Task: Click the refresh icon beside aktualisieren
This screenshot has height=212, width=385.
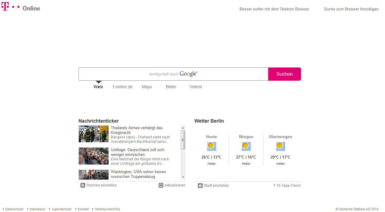Action: 161,185
